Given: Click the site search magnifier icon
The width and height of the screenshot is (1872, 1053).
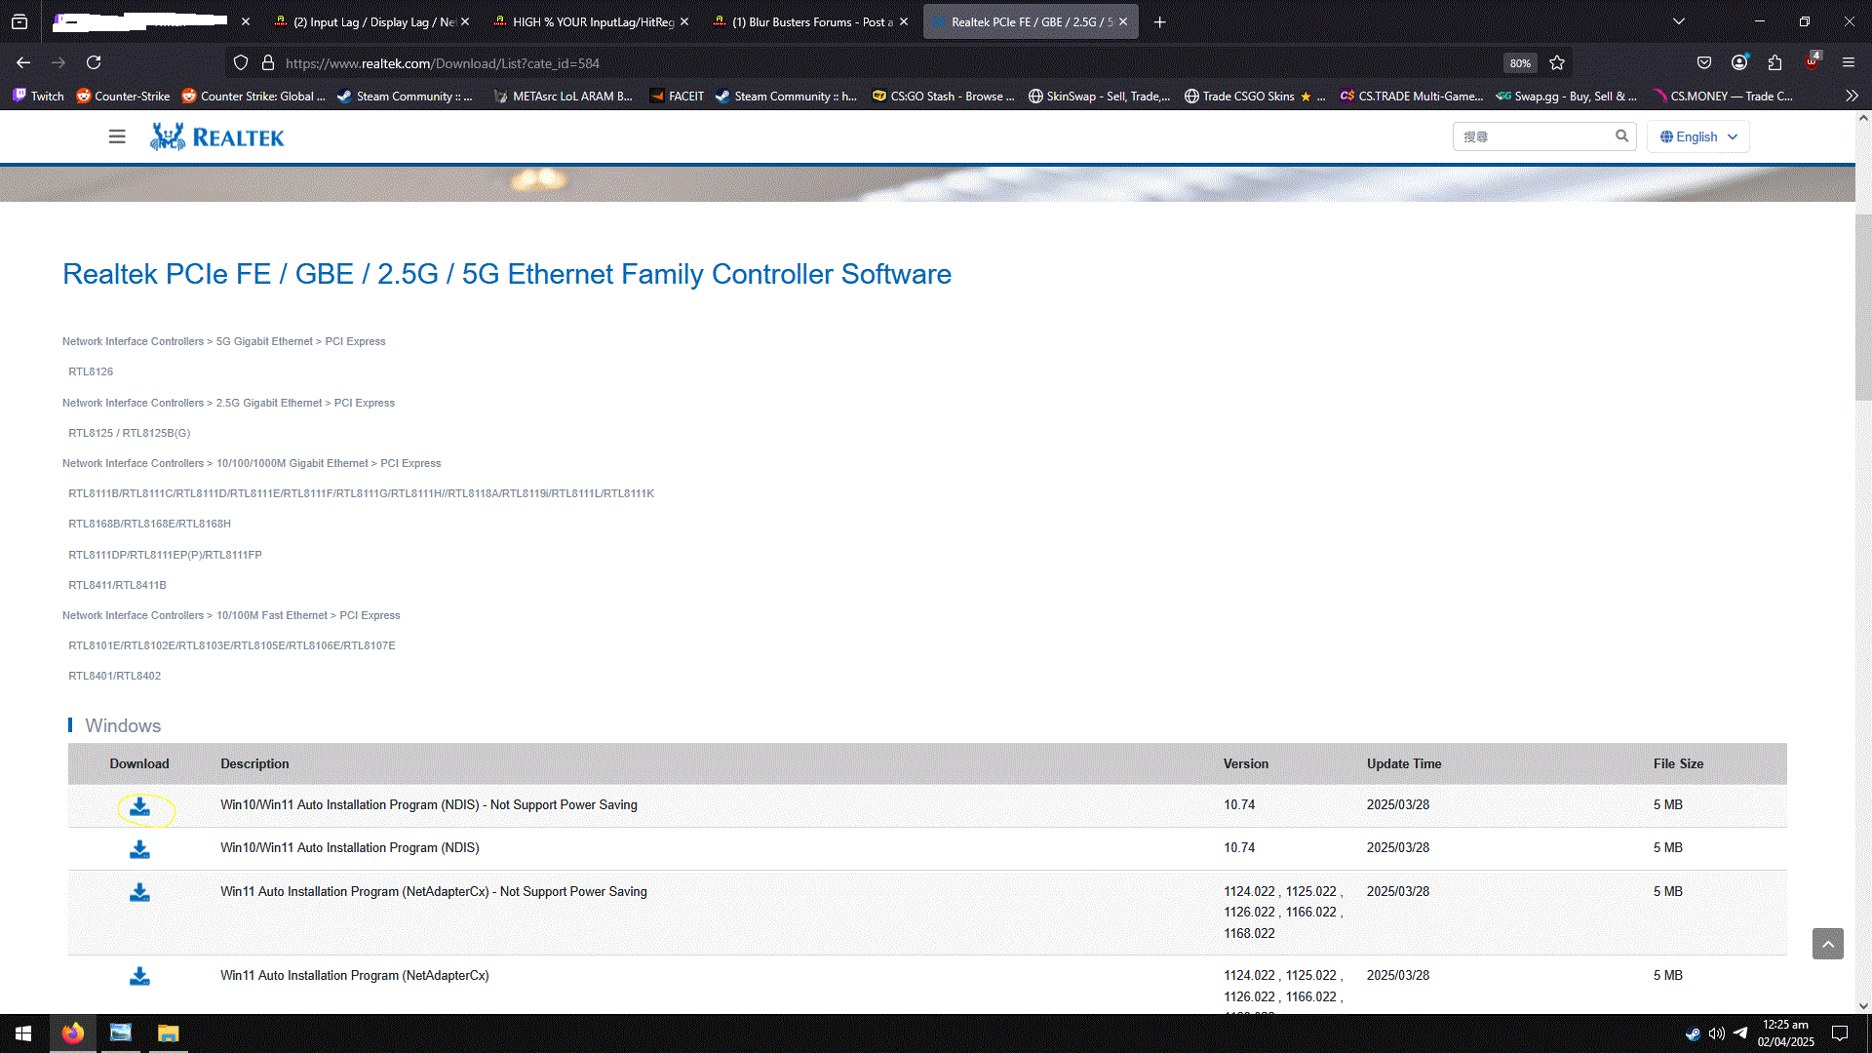Looking at the screenshot, I should point(1621,136).
